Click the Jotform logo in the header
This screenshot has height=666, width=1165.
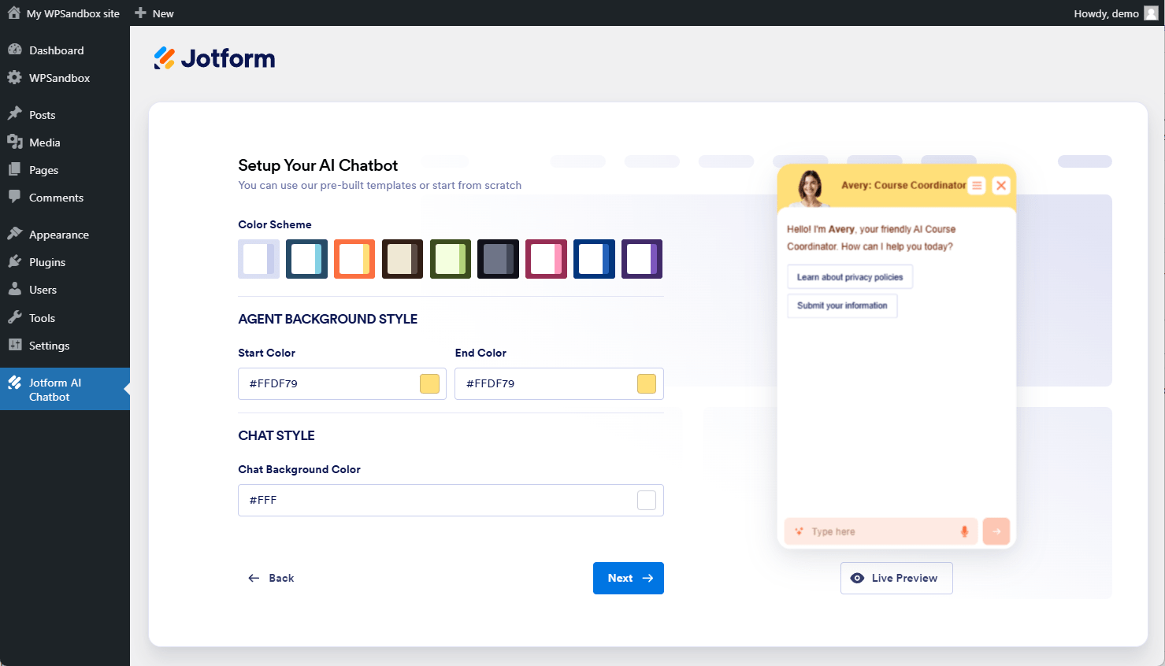[214, 58]
